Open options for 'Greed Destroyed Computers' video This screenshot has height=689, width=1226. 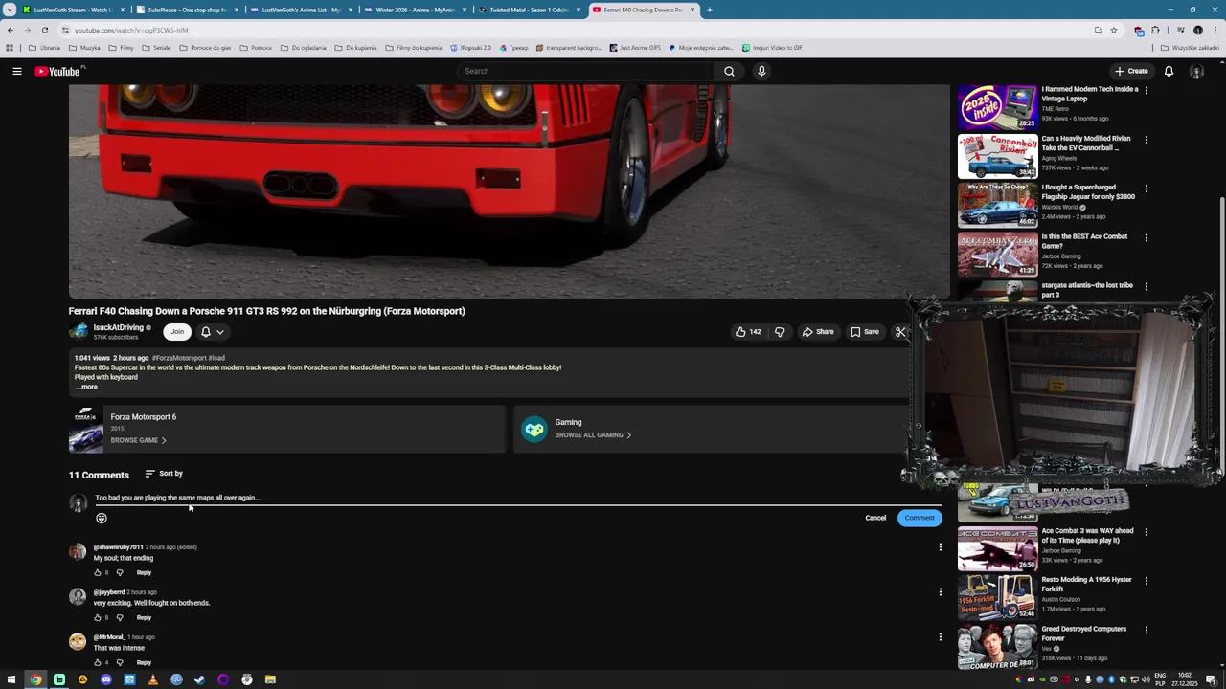1146,631
